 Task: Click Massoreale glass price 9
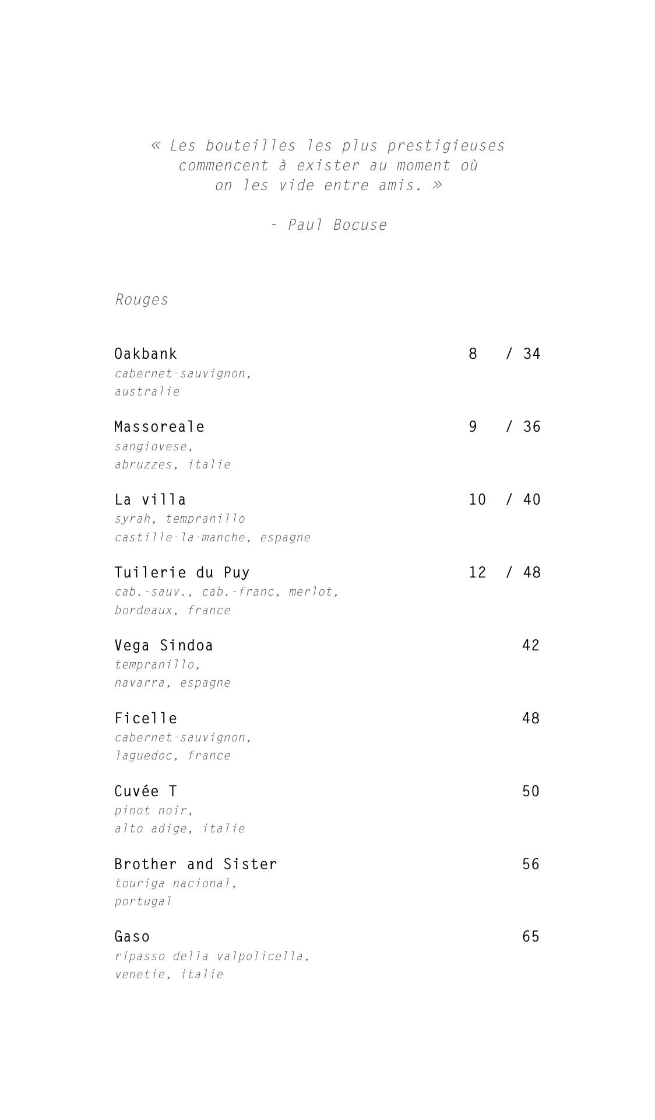[x=473, y=426]
